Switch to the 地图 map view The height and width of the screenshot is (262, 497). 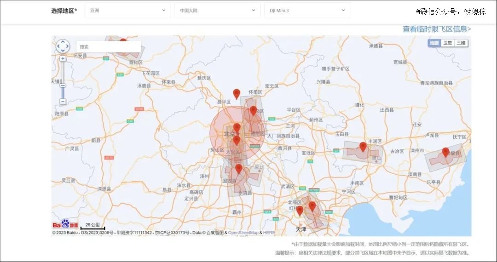tap(434, 43)
